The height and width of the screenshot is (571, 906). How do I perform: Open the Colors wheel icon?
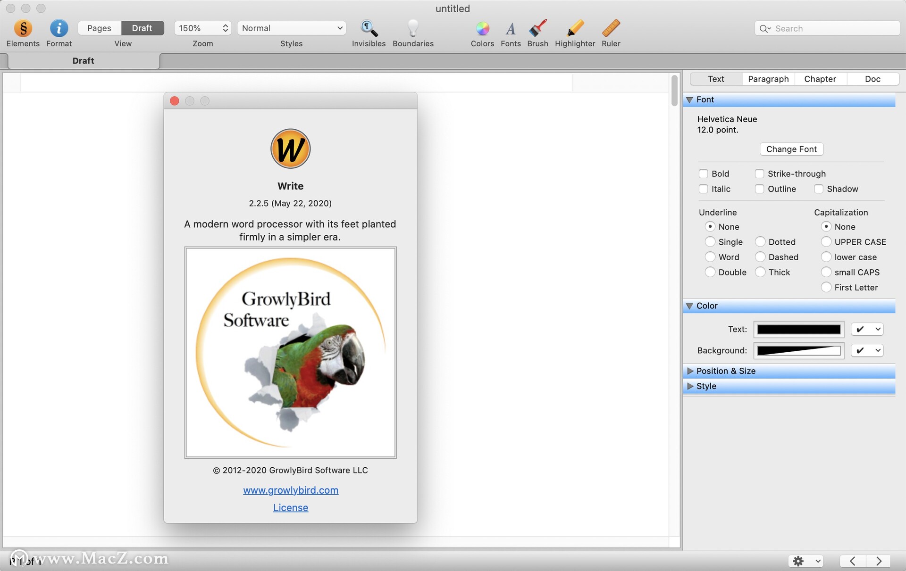[x=482, y=29]
